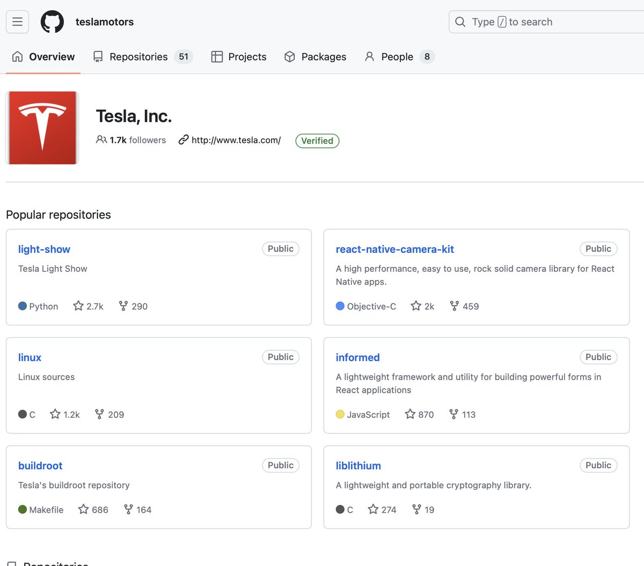Open the liblithium repository
Viewport: 644px width, 566px height.
pos(358,466)
